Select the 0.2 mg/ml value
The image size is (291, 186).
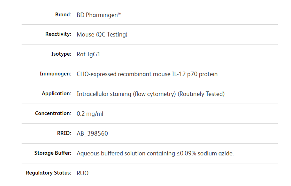[x=90, y=114]
